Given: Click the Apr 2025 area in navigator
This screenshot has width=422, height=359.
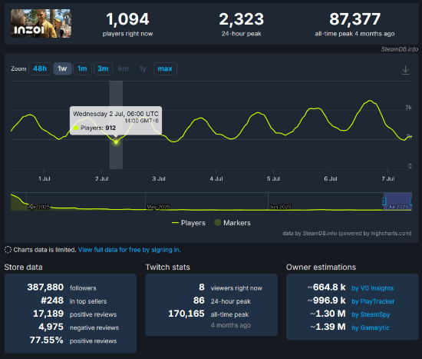Looking at the screenshot, I should [39, 207].
